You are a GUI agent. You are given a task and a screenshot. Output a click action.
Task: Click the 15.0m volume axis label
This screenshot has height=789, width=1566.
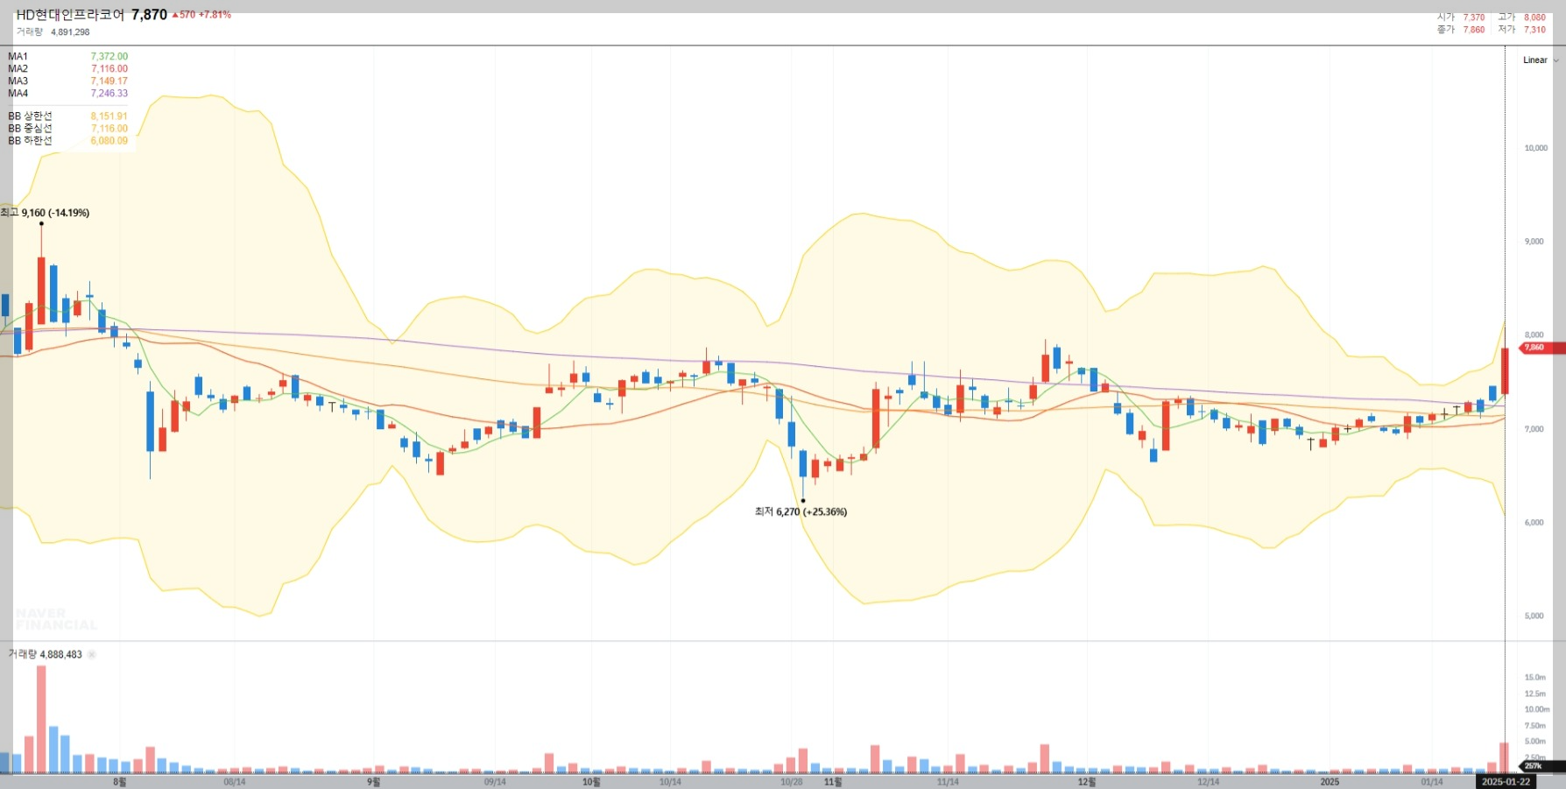pos(1534,677)
